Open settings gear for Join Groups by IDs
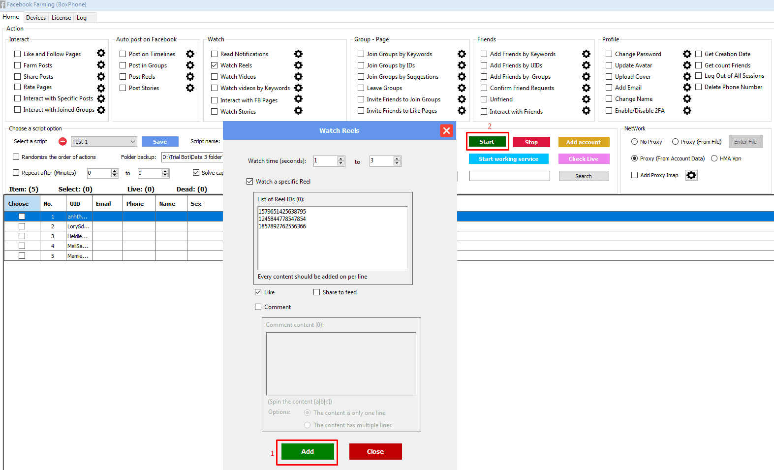Screen dimensions: 774x470 (462, 65)
